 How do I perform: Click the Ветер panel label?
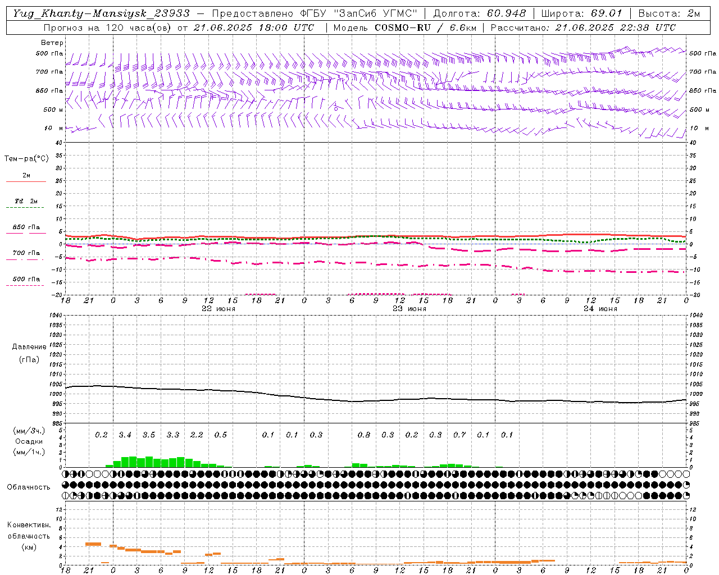[x=52, y=43]
